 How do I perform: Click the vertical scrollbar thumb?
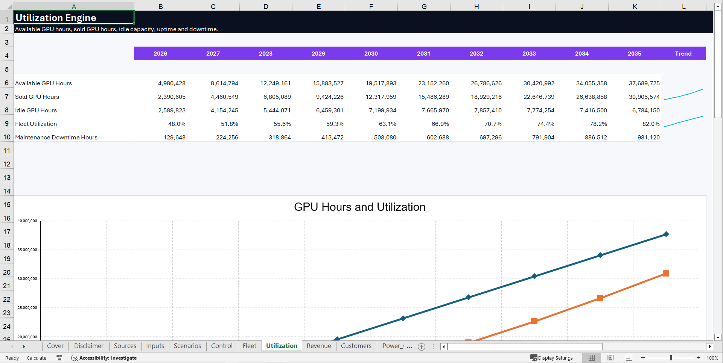pos(718,64)
